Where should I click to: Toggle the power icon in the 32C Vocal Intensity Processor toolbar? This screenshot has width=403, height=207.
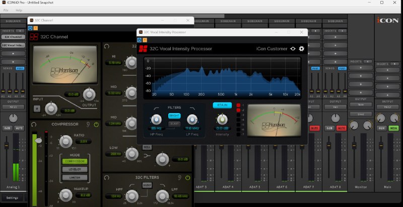coord(140,40)
